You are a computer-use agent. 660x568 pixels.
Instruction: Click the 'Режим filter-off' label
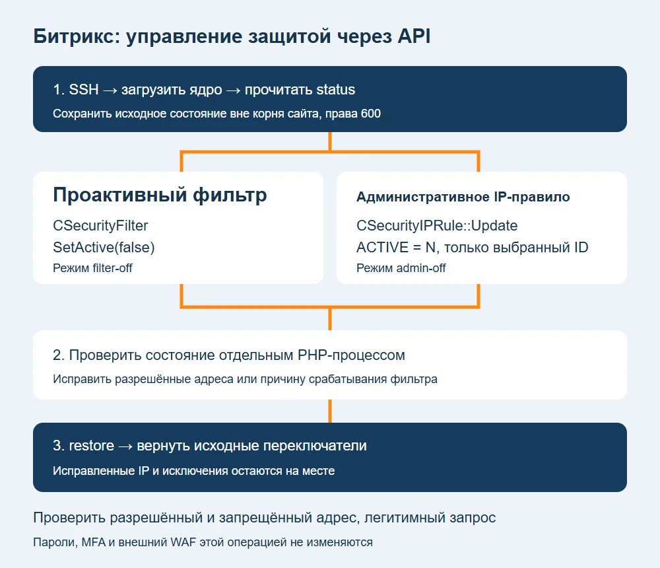coord(92,268)
